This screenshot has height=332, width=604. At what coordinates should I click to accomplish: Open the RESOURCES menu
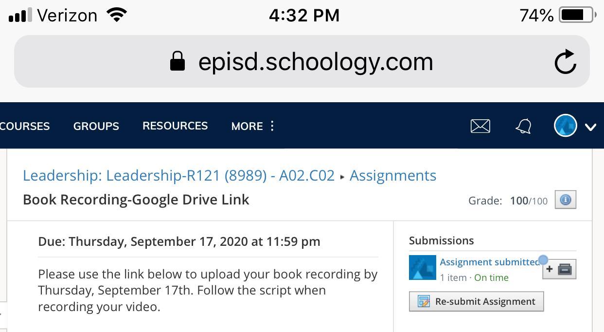click(x=175, y=126)
